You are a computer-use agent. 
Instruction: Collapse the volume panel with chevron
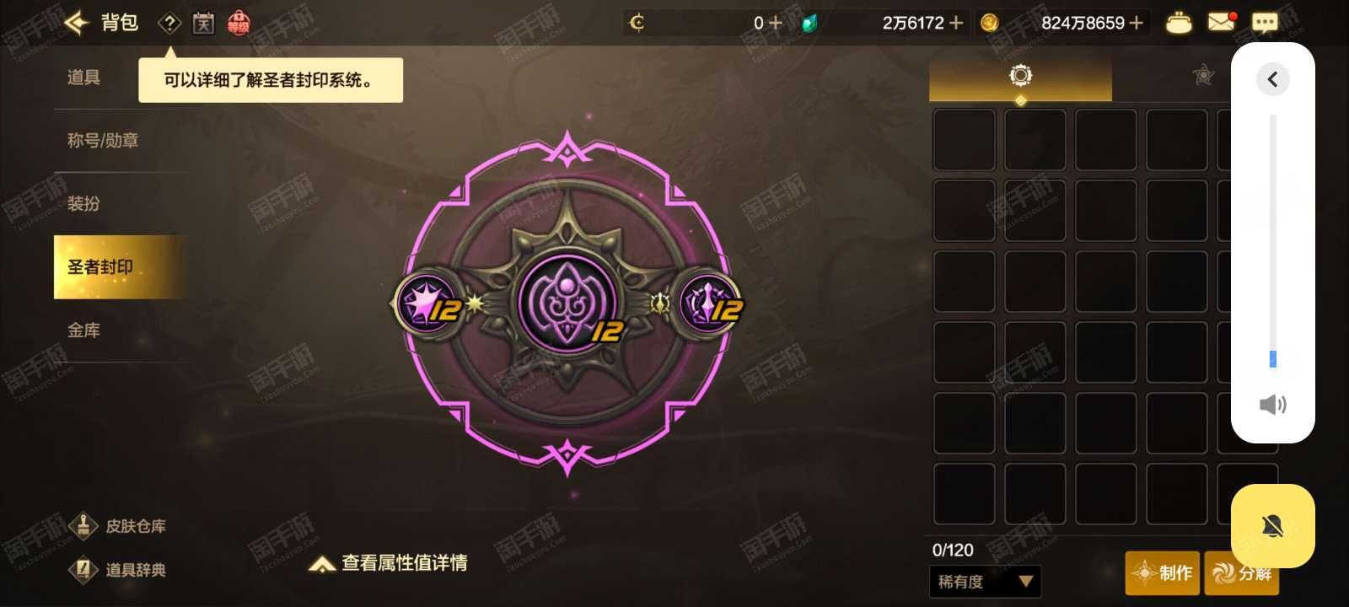pos(1273,79)
